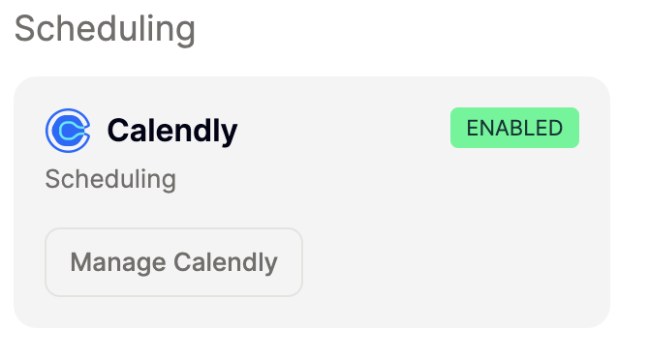Select the status badge at the card's right
649x360 pixels.
514,128
